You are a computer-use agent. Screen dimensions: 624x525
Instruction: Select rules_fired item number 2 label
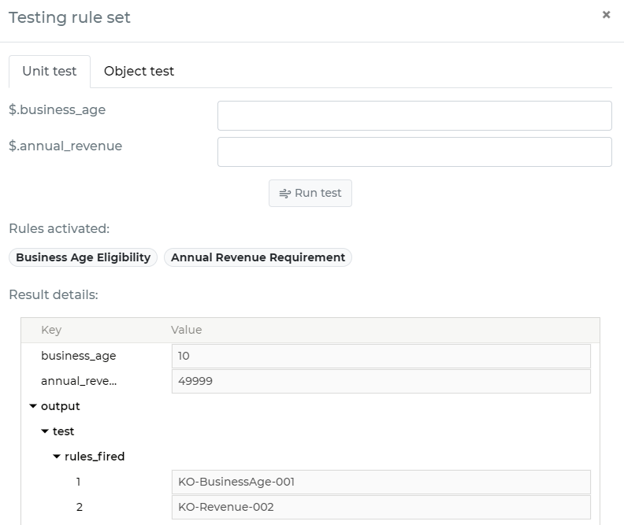point(80,507)
